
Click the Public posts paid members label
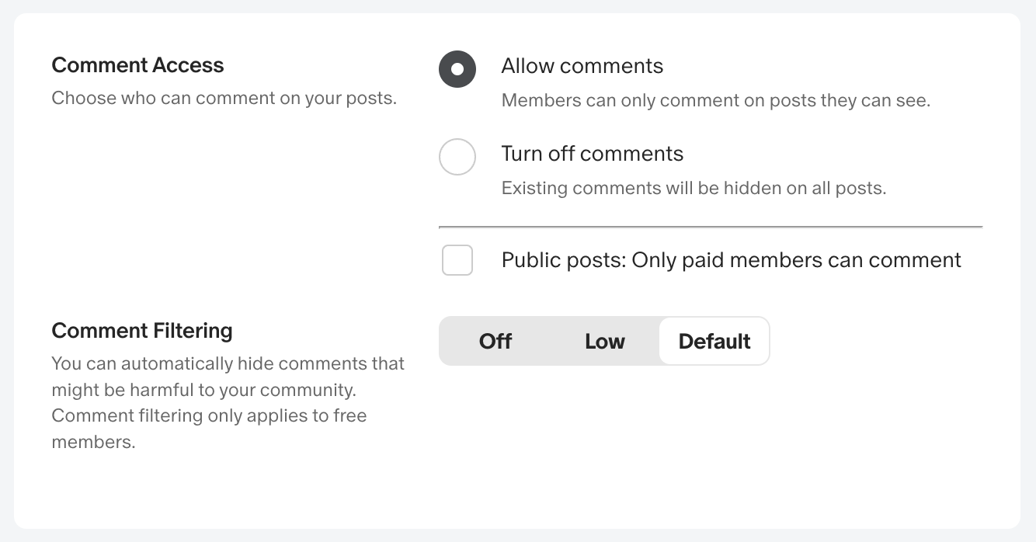coord(732,260)
